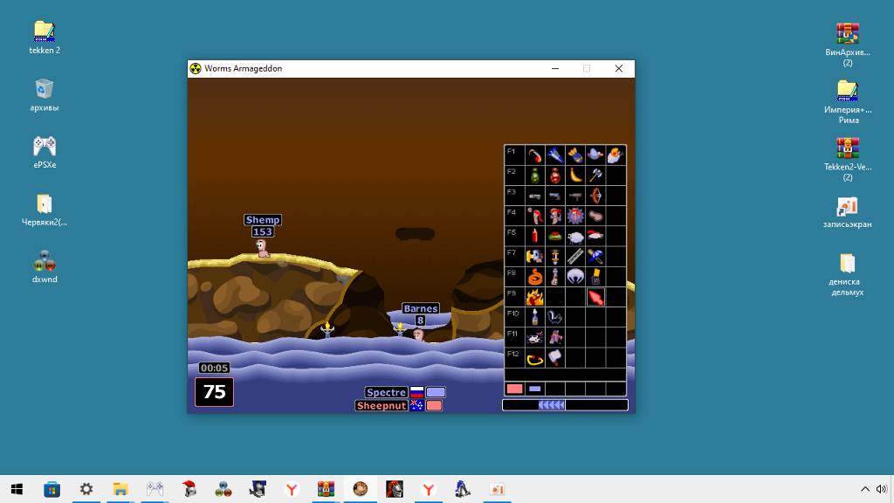Select the Dynamite stick in row F5
The width and height of the screenshot is (894, 503).
535,236
